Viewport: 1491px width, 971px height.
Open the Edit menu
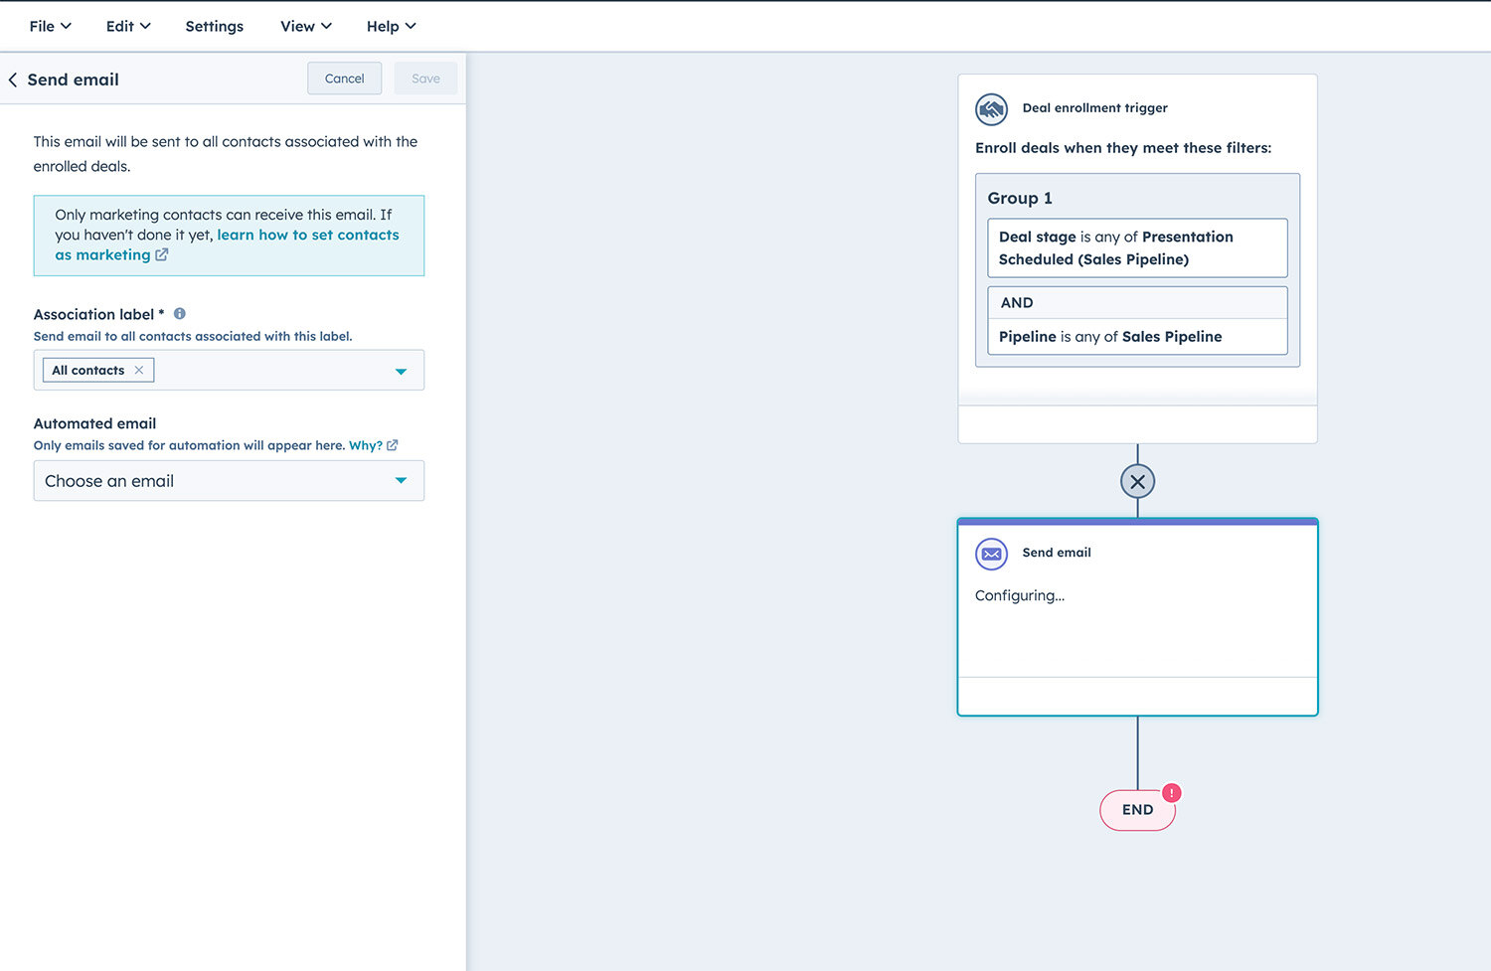[x=128, y=27]
